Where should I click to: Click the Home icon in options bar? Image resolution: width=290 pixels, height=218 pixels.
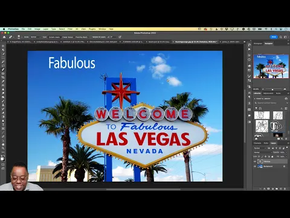pyautogui.click(x=4, y=37)
